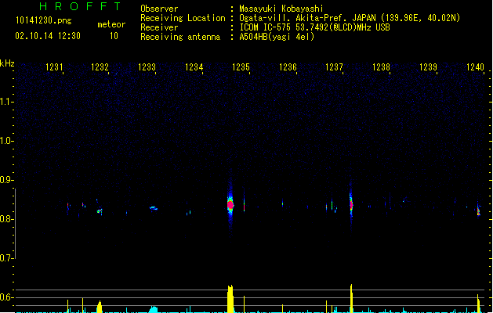493x313 pixels.
Task: Click the 1240 time marker
Action: 475,67
